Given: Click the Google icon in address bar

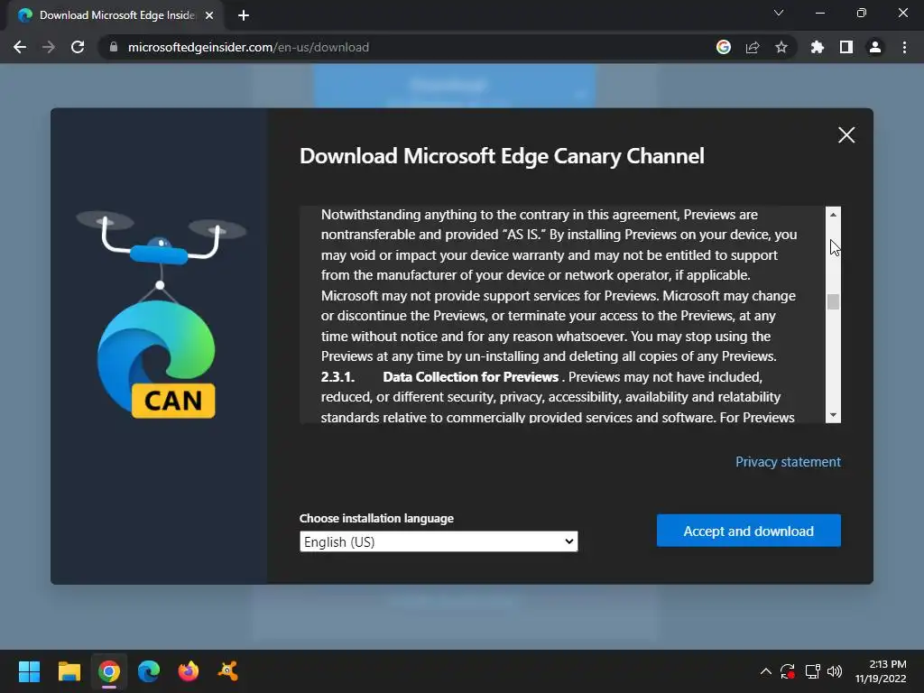Looking at the screenshot, I should (724, 47).
